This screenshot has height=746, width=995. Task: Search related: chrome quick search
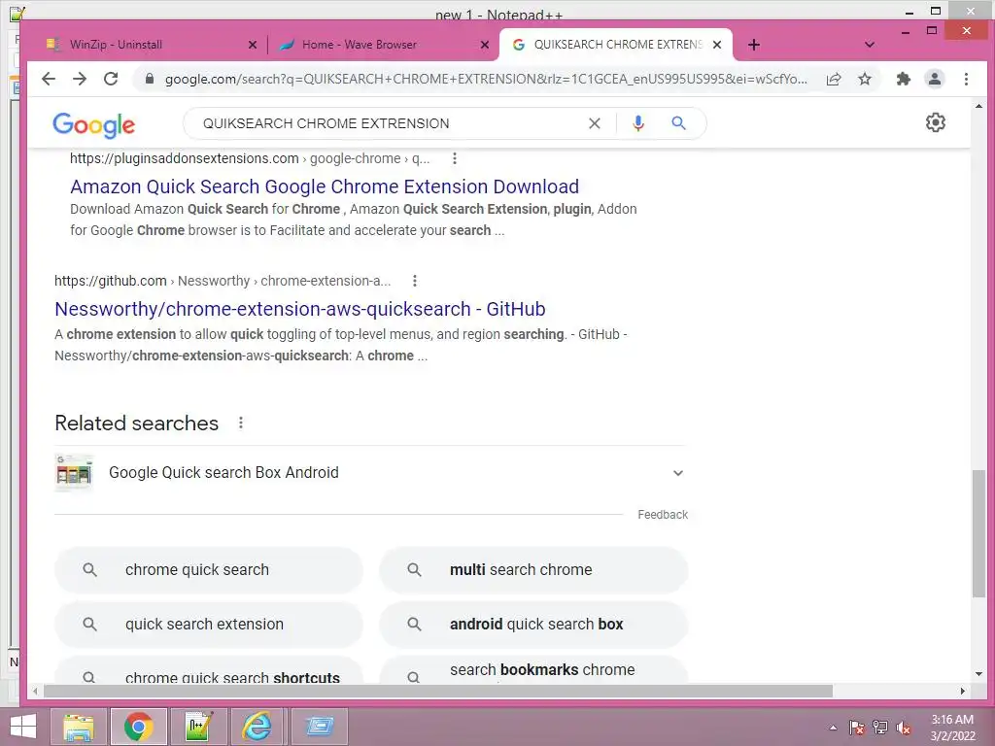point(209,569)
